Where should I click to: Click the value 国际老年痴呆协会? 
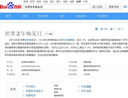[x=91, y=70]
